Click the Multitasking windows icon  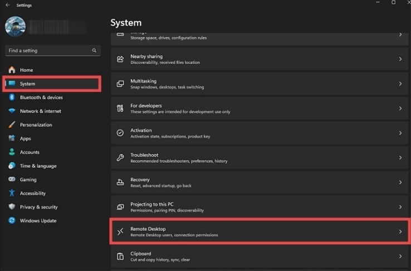[120, 84]
